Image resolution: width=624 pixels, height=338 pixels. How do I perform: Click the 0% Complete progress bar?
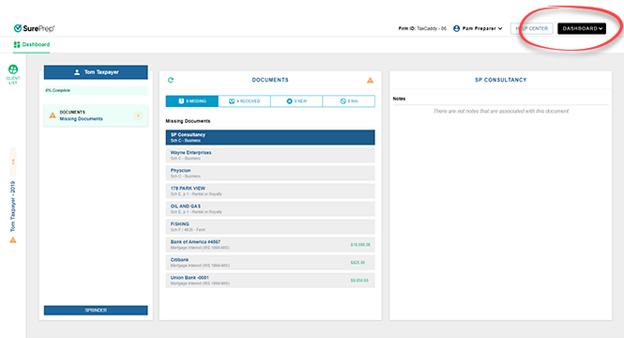pos(96,90)
